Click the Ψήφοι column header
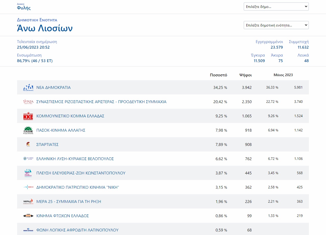This screenshot has height=235, width=326. [x=245, y=75]
